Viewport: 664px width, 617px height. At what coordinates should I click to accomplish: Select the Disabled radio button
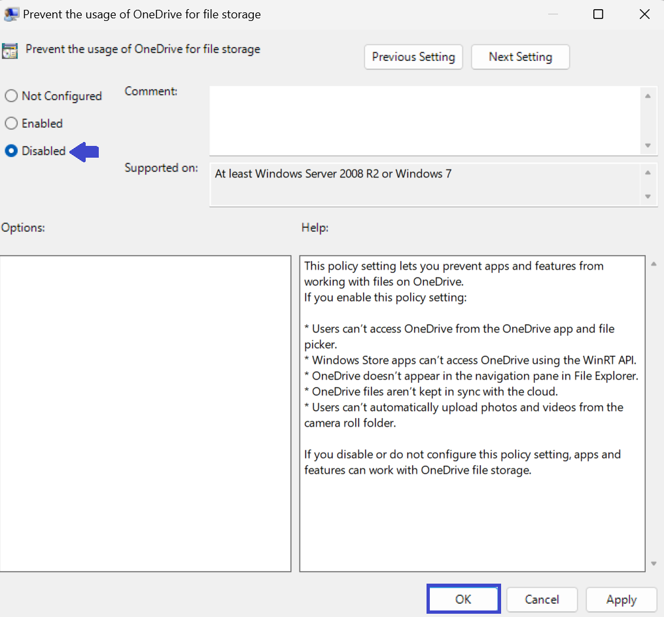click(x=11, y=150)
